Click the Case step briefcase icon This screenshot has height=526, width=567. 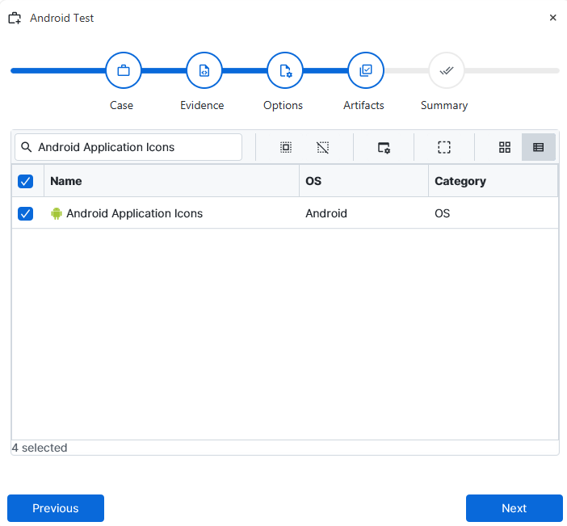(x=124, y=71)
